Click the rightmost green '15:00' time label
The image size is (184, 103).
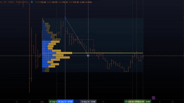148,102
